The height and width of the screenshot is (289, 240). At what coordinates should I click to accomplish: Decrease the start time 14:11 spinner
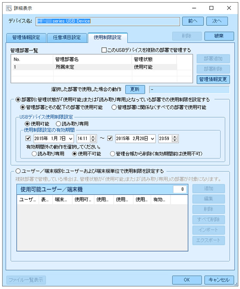click(93, 140)
